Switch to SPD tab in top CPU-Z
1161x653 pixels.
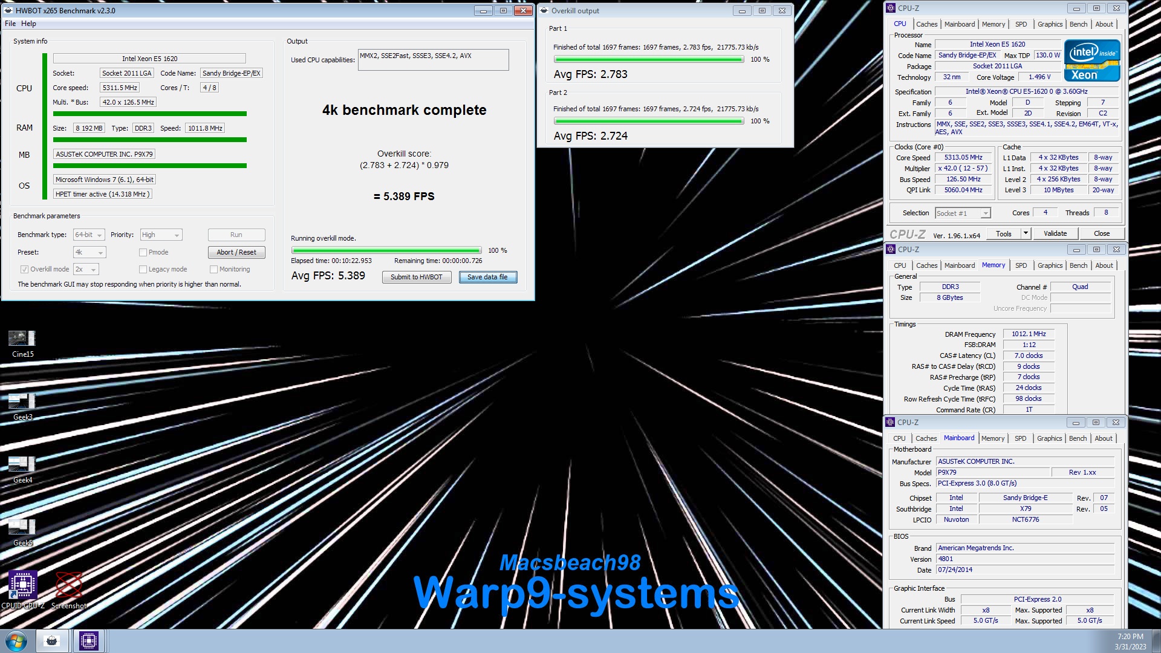point(1021,24)
